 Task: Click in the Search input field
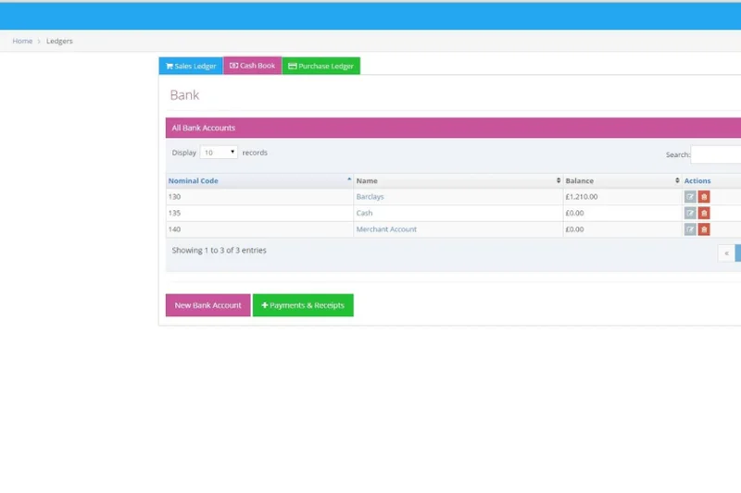coord(716,154)
